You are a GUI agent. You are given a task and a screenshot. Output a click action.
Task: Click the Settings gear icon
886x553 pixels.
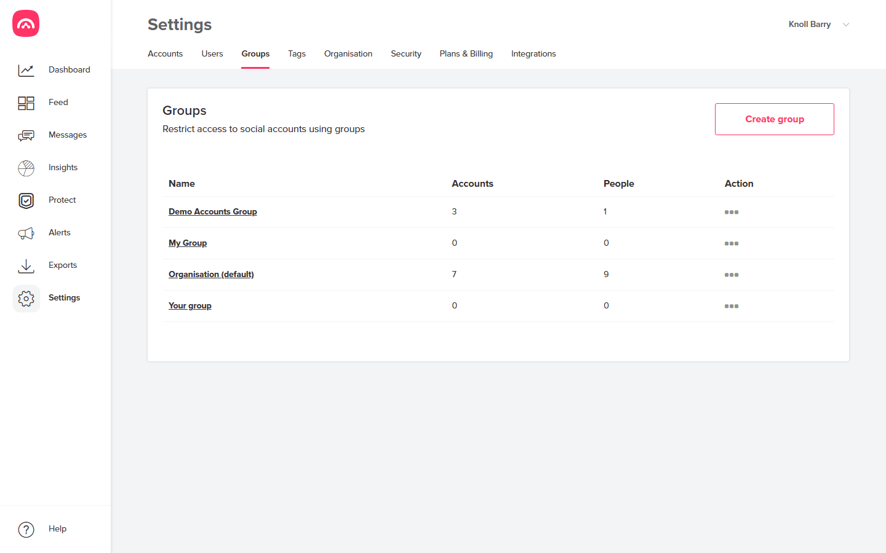(x=26, y=298)
